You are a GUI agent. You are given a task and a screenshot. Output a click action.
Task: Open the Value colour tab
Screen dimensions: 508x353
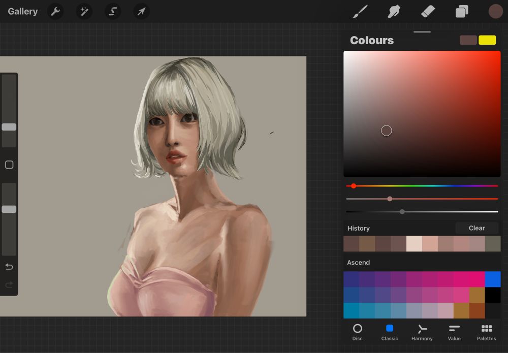coord(454,332)
